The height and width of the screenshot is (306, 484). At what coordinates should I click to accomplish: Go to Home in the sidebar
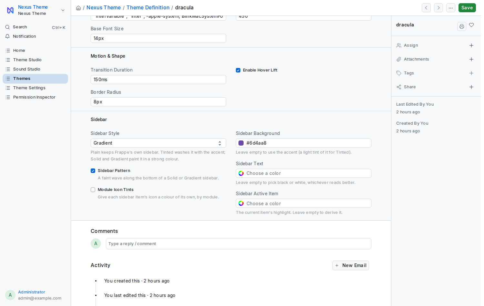point(35,51)
